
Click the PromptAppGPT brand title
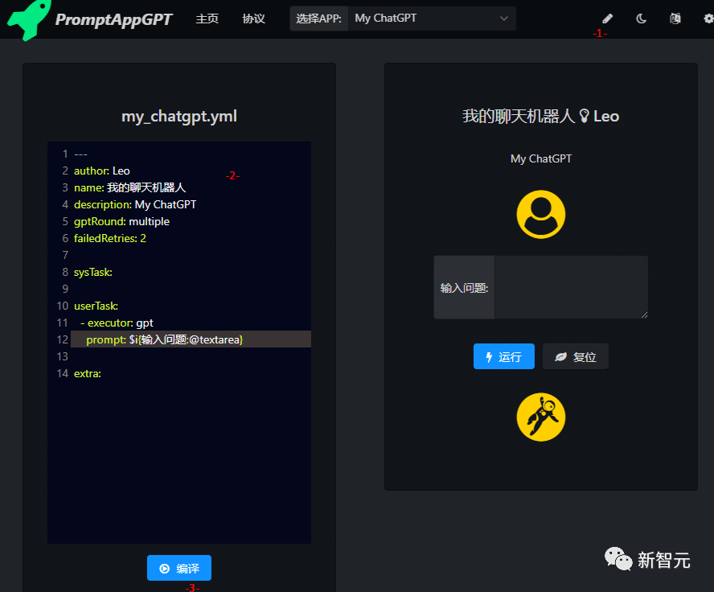[113, 19]
